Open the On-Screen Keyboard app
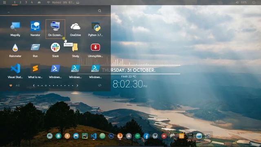The width and height of the screenshot is (261, 147). click(x=55, y=29)
